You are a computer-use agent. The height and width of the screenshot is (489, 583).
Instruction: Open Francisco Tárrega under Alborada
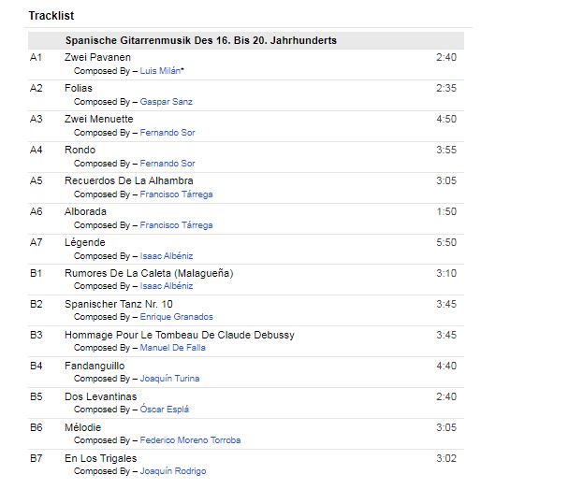point(176,225)
